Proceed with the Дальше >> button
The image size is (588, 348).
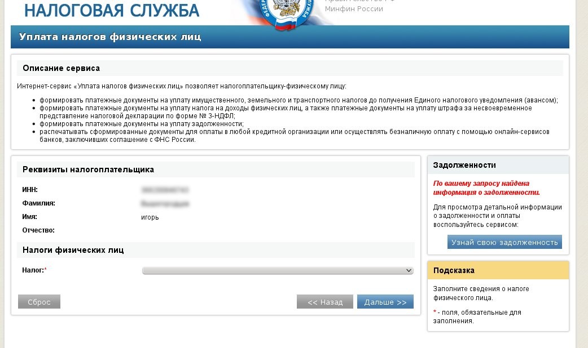click(x=385, y=302)
